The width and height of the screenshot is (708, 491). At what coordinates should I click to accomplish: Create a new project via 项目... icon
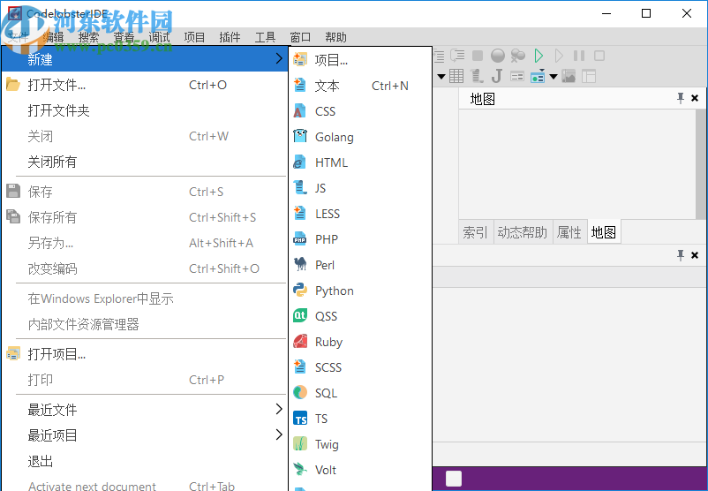coord(300,59)
